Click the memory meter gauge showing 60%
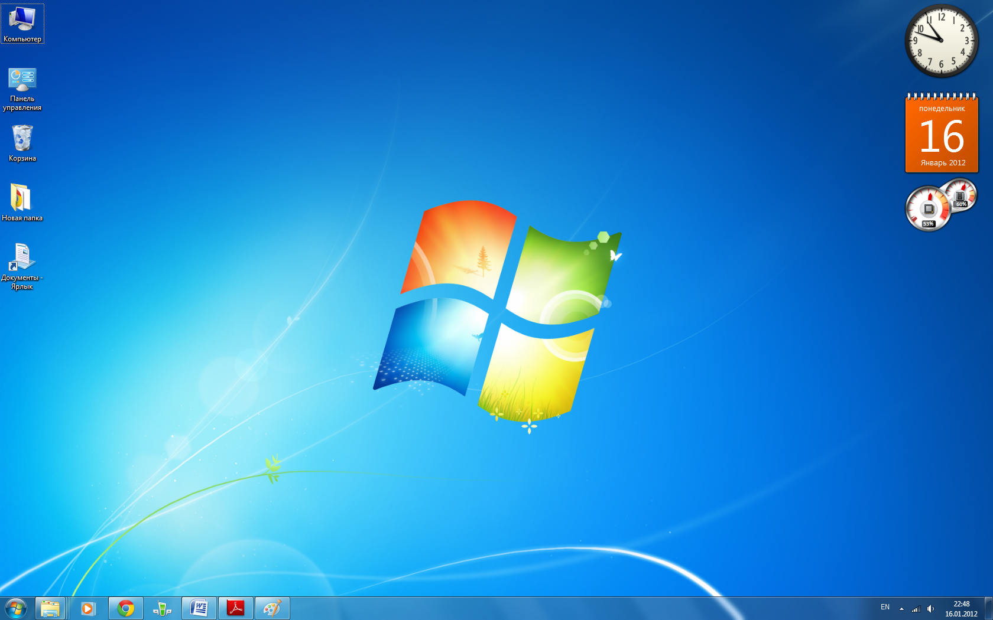This screenshot has width=993, height=620. pos(960,195)
